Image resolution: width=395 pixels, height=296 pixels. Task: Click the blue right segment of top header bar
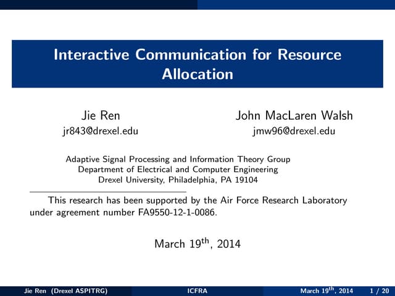point(296,4)
